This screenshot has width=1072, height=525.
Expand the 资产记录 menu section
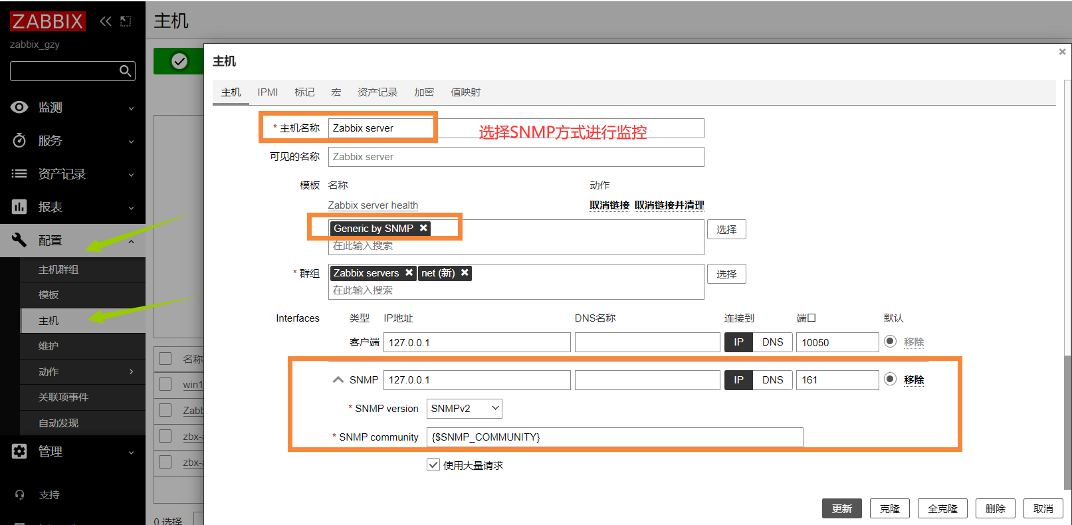[131, 175]
